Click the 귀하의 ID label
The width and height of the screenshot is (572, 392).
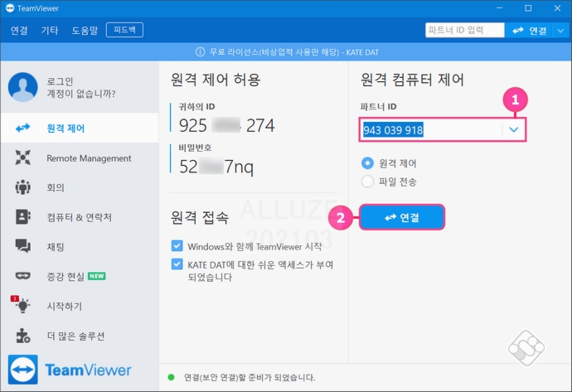click(x=196, y=107)
